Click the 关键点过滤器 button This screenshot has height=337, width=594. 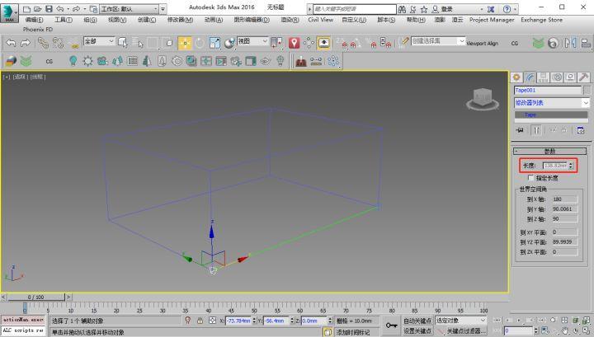click(467, 331)
